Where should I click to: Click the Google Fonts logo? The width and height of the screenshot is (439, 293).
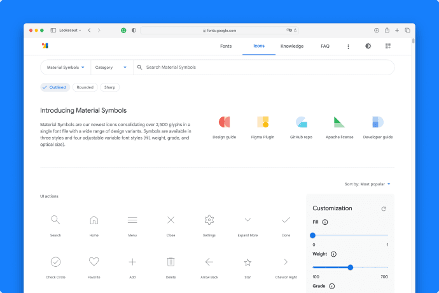click(45, 46)
